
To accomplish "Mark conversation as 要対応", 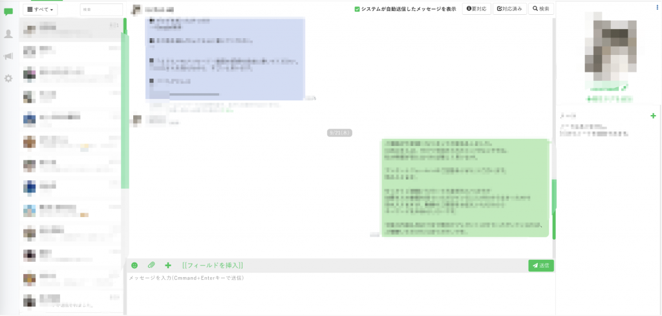I will point(476,9).
